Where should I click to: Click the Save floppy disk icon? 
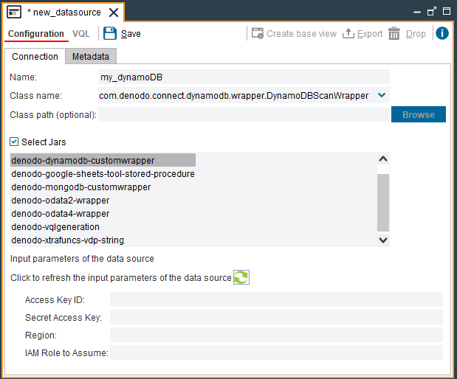(x=110, y=33)
